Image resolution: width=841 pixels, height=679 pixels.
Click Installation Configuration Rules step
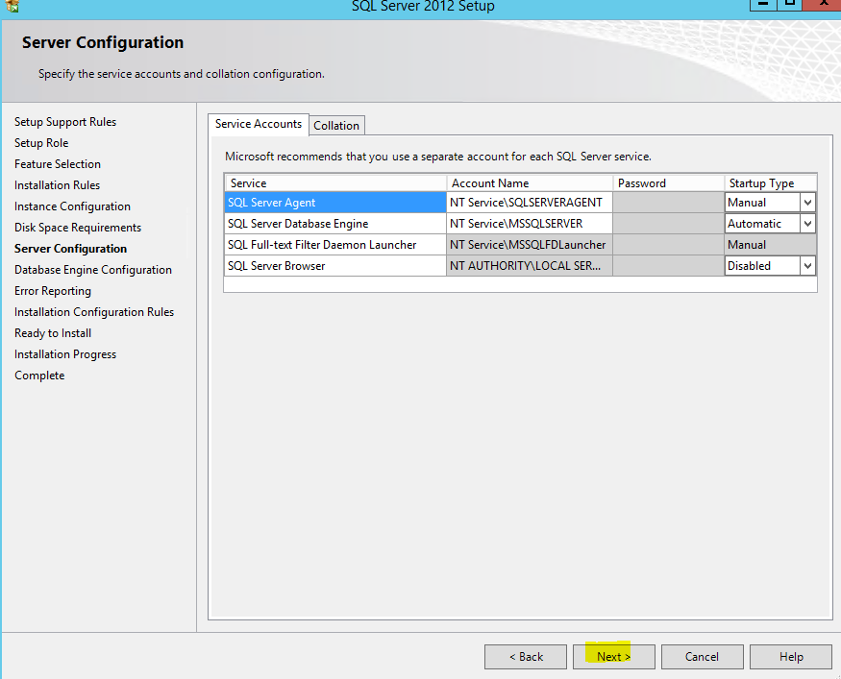94,312
